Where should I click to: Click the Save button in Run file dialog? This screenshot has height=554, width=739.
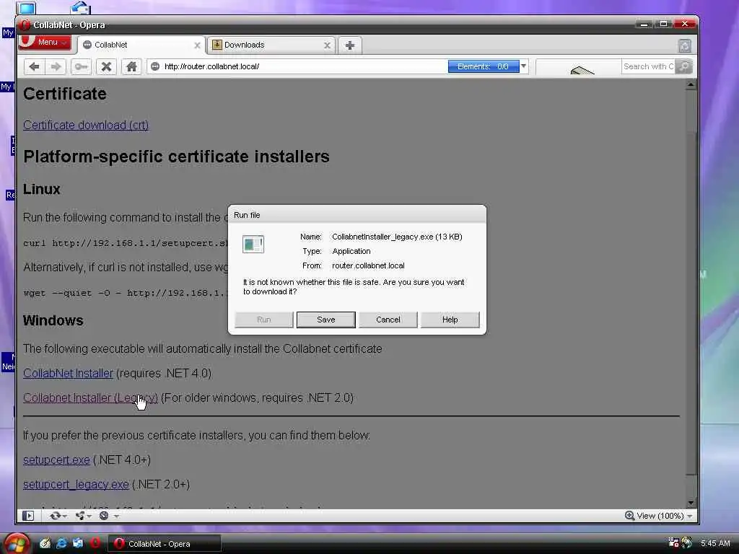[x=325, y=320]
